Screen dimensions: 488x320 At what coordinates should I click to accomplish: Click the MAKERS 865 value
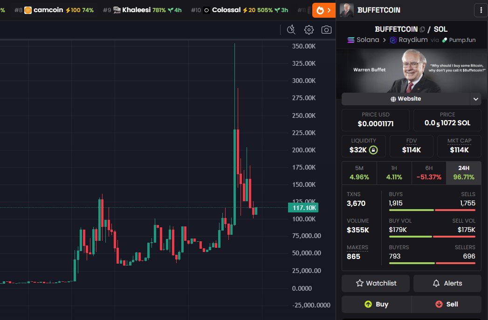coord(354,257)
